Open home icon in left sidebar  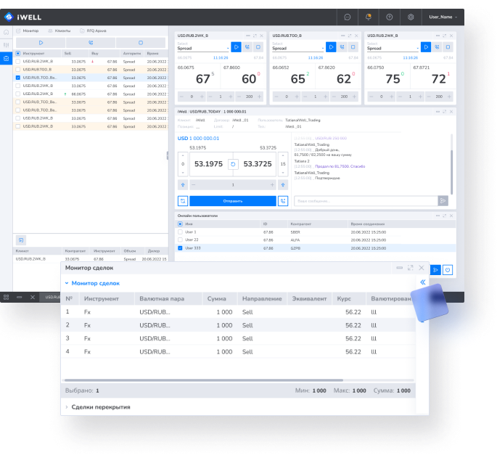click(7, 32)
